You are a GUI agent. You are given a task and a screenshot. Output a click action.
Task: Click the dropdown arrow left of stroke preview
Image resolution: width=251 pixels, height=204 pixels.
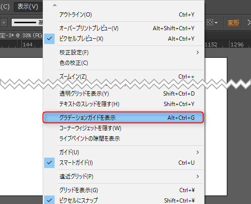click(4, 23)
